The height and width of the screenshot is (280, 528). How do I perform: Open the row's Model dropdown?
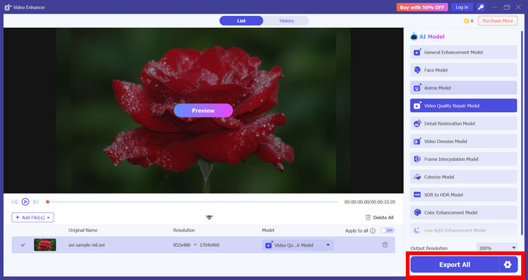tap(298, 245)
